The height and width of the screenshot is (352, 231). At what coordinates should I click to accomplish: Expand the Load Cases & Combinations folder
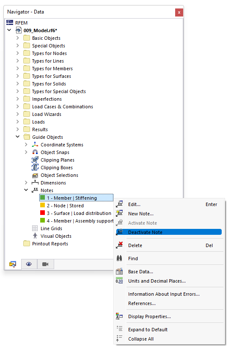point(17,107)
